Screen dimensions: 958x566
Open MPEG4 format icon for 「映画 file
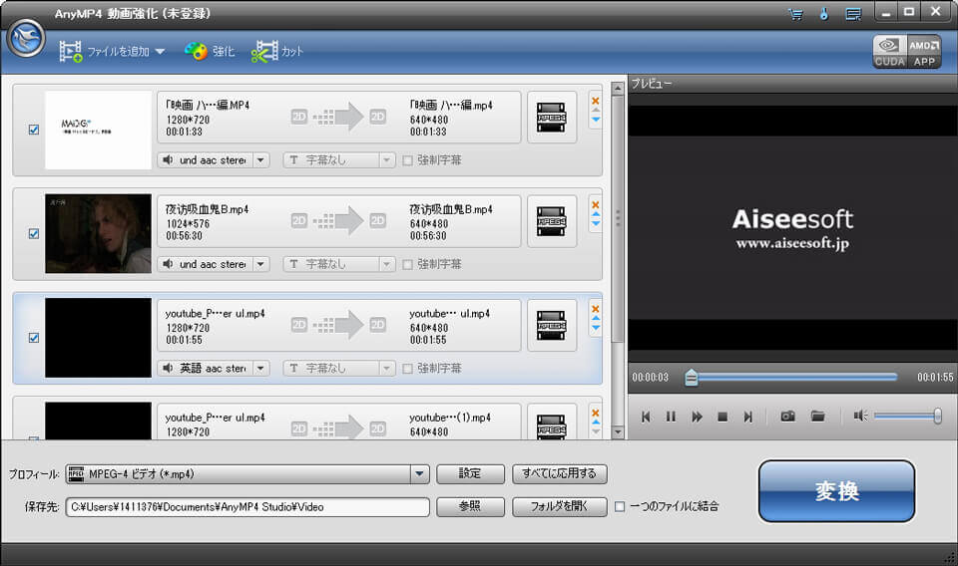tap(551, 118)
